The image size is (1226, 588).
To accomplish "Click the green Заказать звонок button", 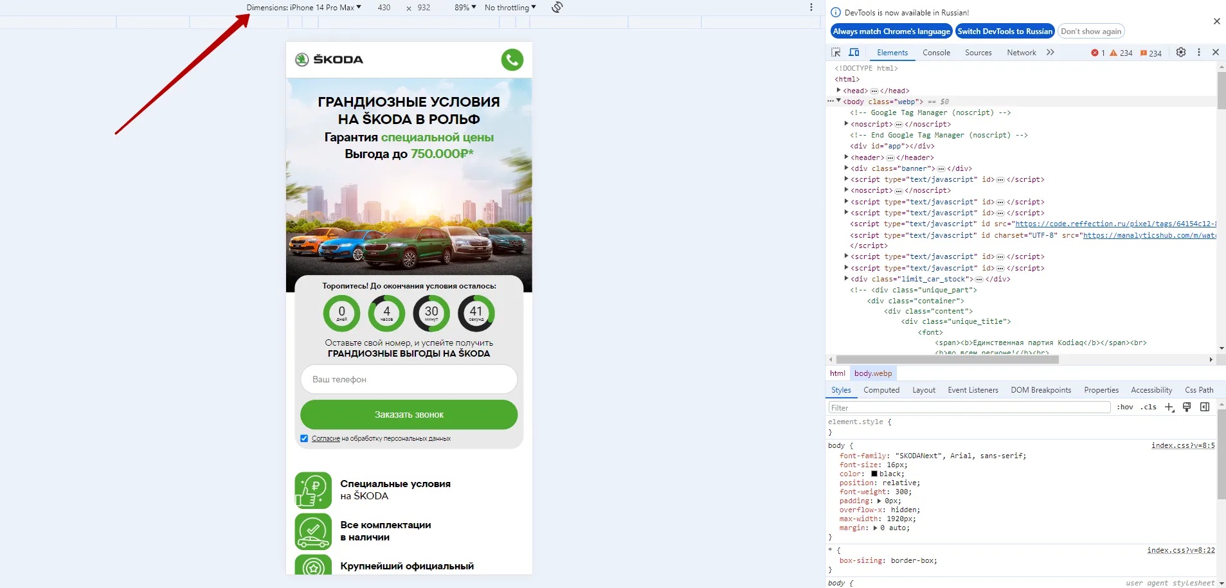I will (x=409, y=415).
